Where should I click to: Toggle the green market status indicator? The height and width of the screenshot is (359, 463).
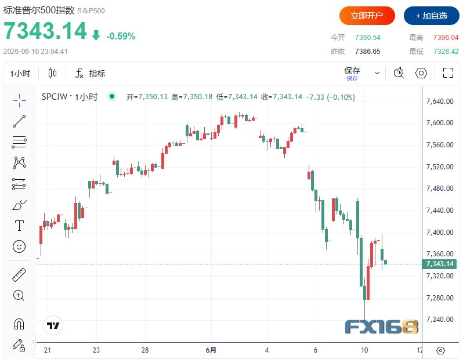[111, 96]
